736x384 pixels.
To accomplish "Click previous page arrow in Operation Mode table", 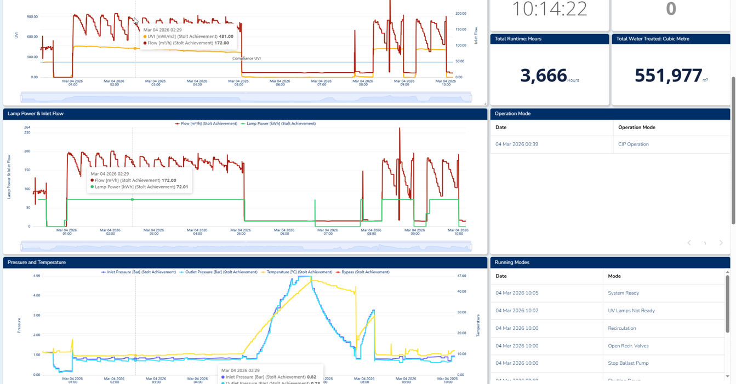I will (689, 243).
